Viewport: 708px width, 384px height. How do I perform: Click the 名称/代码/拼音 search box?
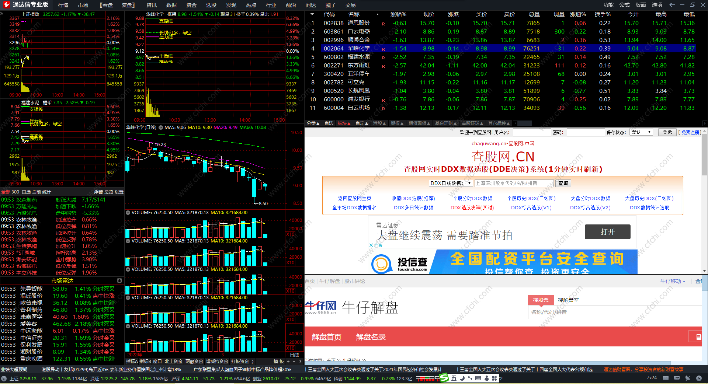(615, 312)
